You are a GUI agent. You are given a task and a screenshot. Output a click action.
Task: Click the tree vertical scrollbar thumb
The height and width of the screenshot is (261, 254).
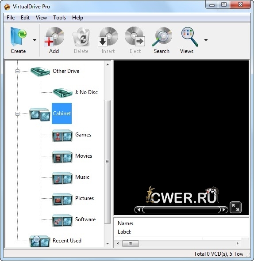(x=107, y=162)
